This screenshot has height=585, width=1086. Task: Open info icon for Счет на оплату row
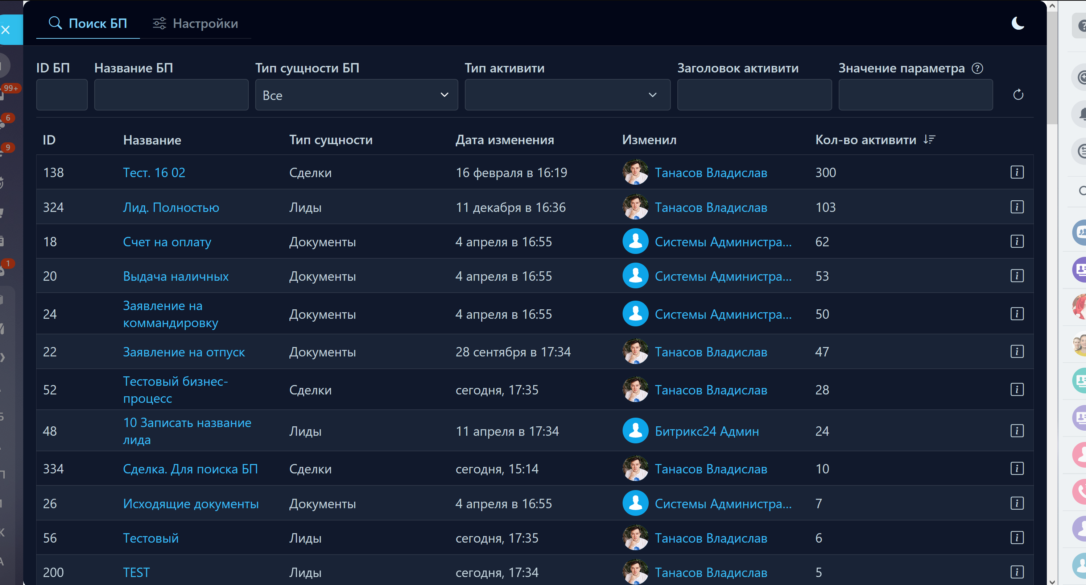tap(1016, 241)
